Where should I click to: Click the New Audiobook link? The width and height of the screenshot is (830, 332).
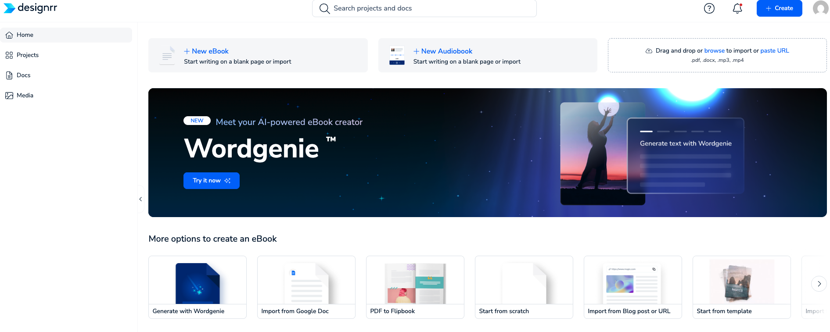pos(443,51)
